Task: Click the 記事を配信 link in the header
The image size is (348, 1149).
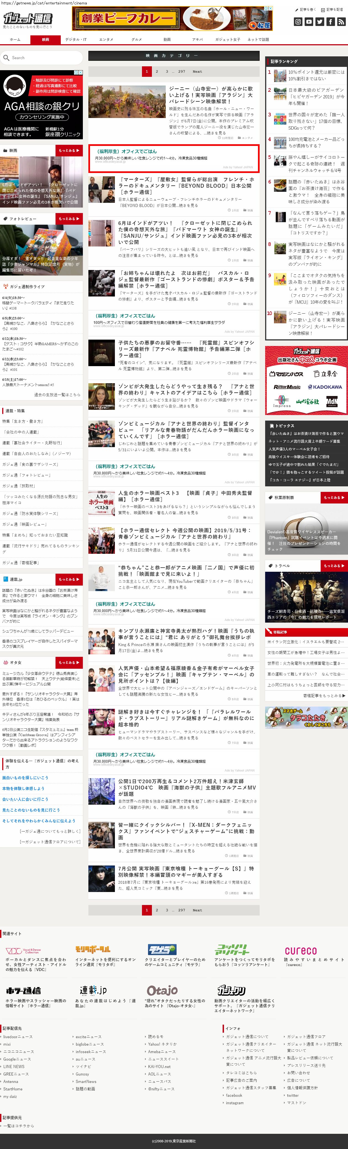Action: click(x=332, y=9)
